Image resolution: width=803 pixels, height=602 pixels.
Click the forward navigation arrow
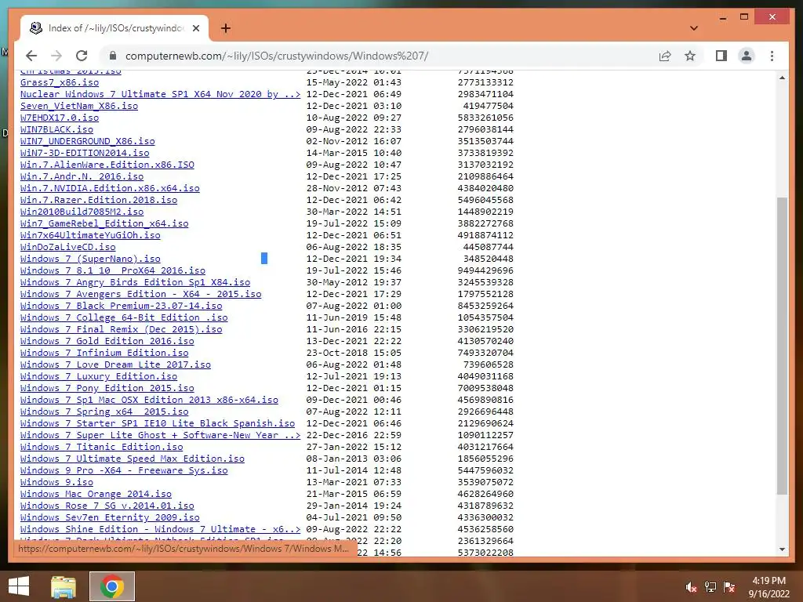click(56, 56)
